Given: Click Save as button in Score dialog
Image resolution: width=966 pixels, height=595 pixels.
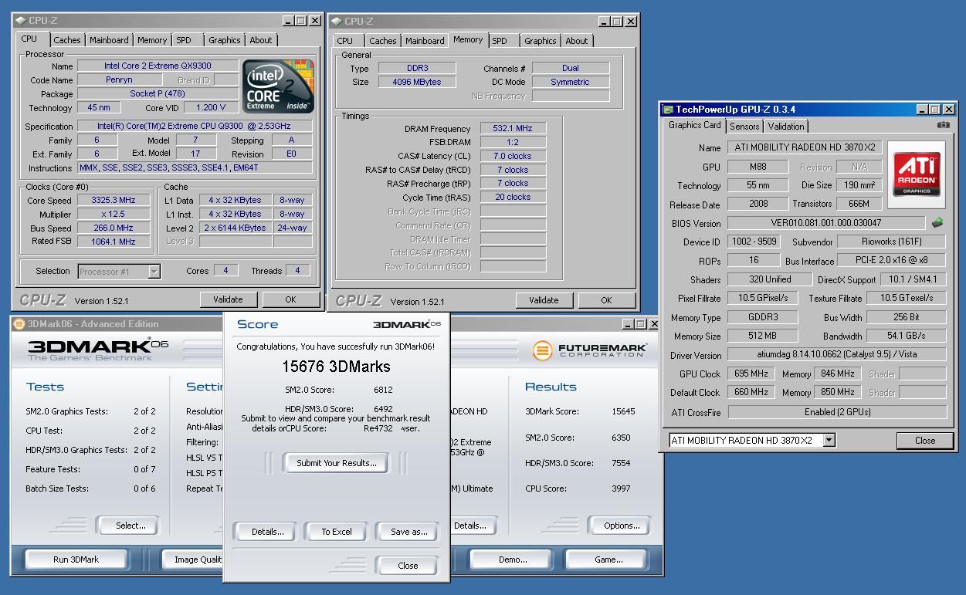Looking at the screenshot, I should click(x=408, y=532).
